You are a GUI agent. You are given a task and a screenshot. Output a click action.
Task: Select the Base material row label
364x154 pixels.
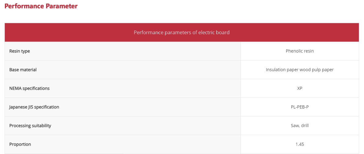click(x=23, y=70)
